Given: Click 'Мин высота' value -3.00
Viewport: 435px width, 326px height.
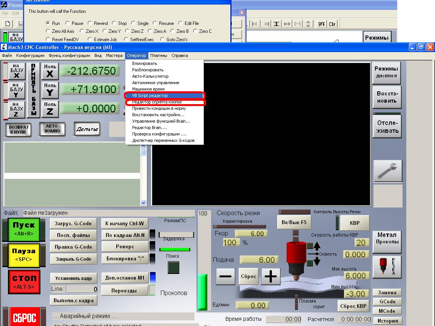Looking at the screenshot, I should [356, 294].
